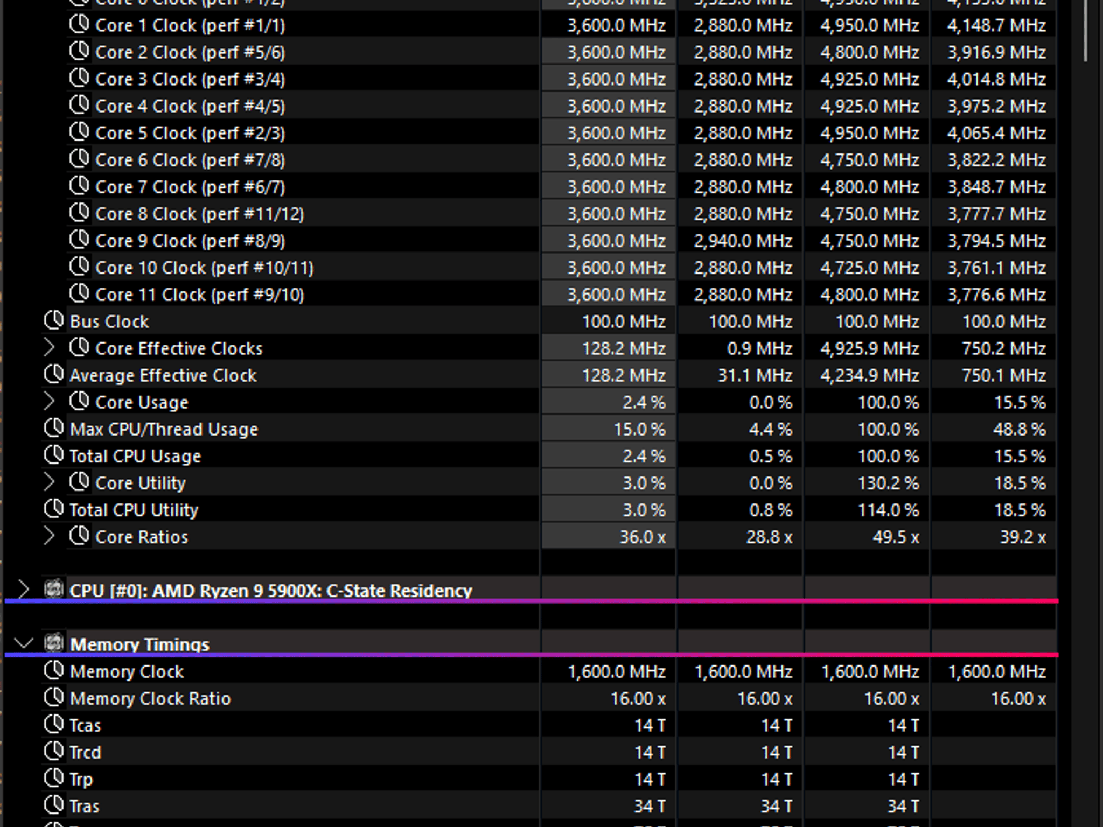
Task: Click the 4,148.7 MHz average for Core 1
Action: (x=996, y=25)
